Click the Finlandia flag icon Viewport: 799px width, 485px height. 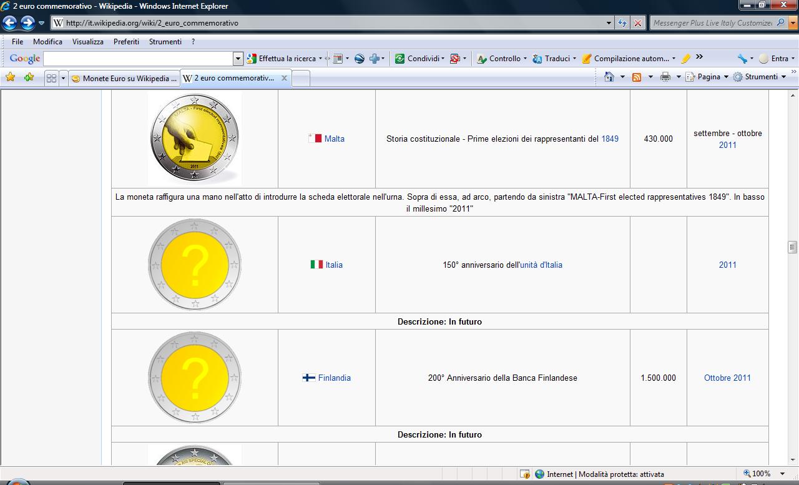click(309, 378)
